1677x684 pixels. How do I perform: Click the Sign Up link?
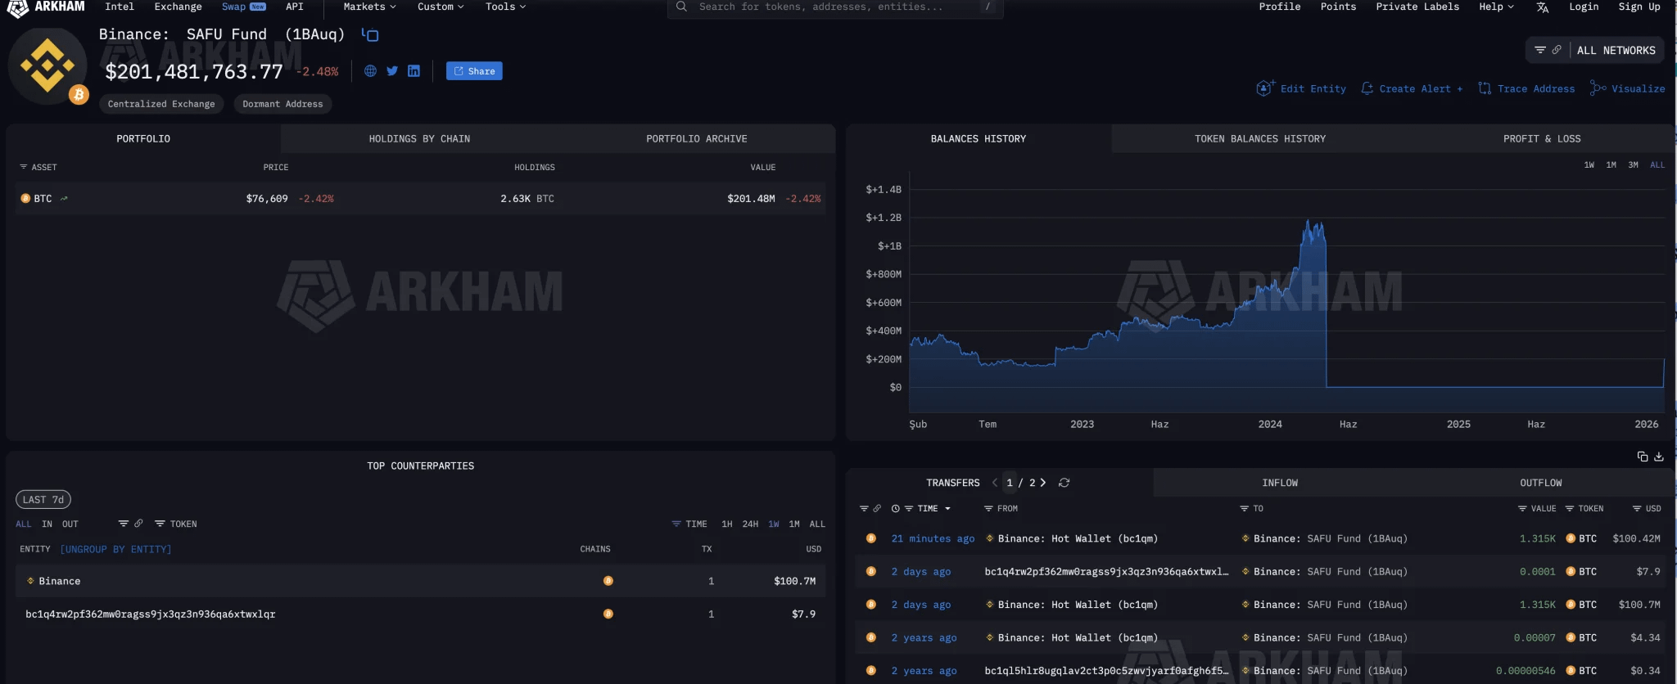click(x=1639, y=7)
